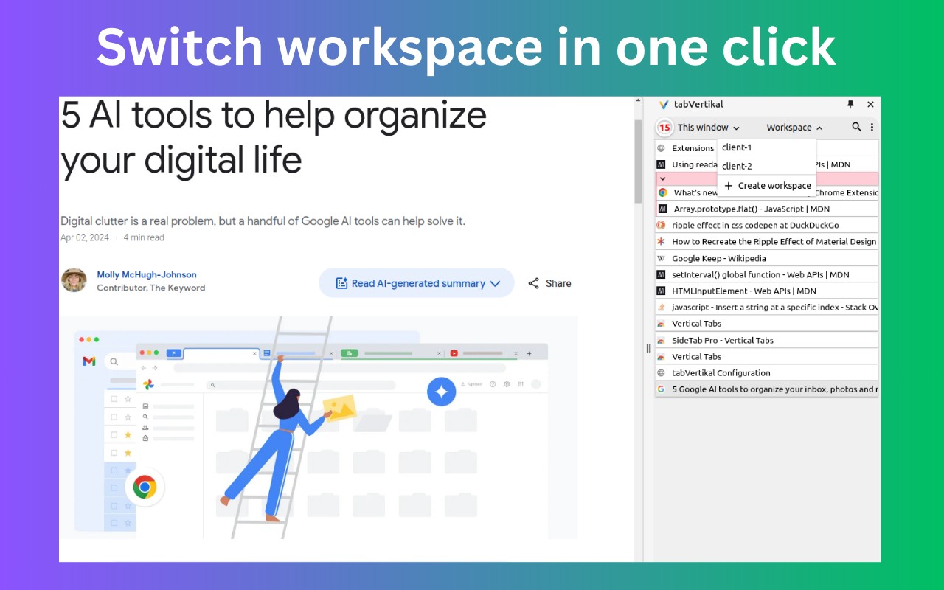Click the Google G favicon in tab list
944x590 pixels.
click(x=662, y=389)
